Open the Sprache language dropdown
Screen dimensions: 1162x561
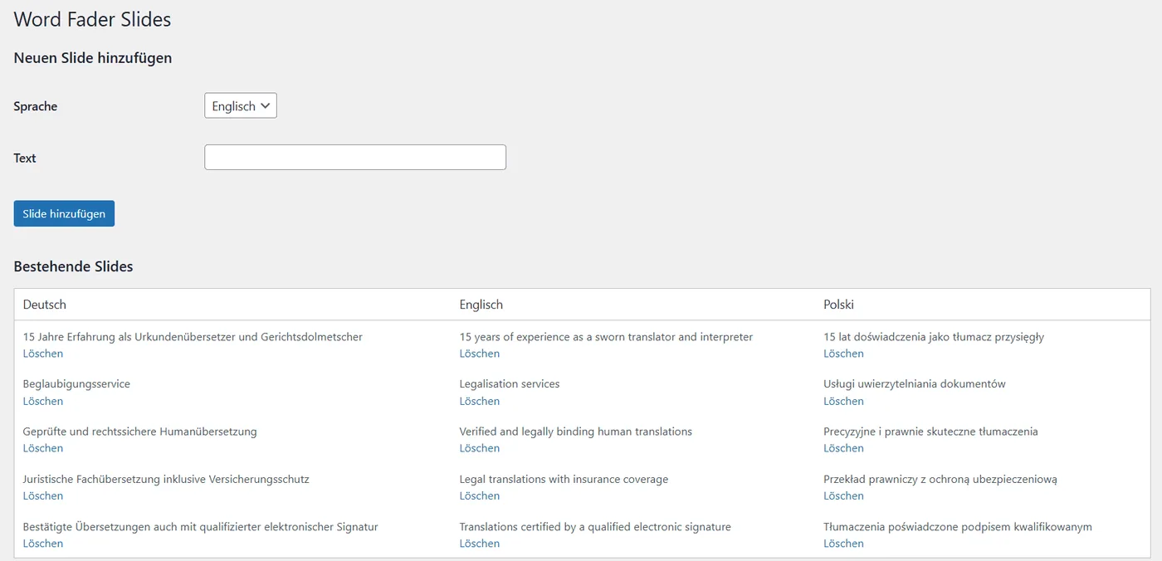pos(241,106)
